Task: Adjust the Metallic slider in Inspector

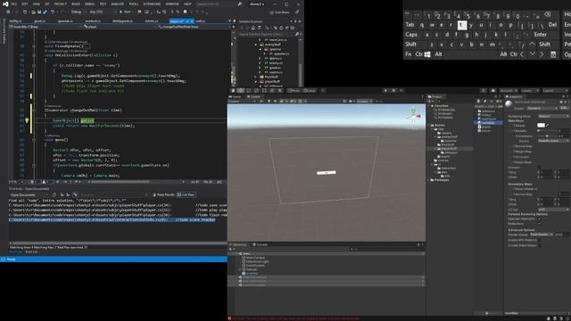Action: coord(547,131)
